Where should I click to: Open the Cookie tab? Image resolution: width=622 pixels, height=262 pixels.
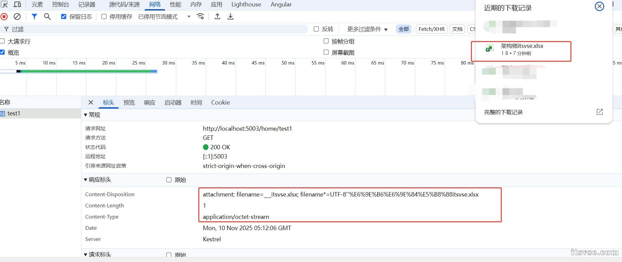click(220, 102)
